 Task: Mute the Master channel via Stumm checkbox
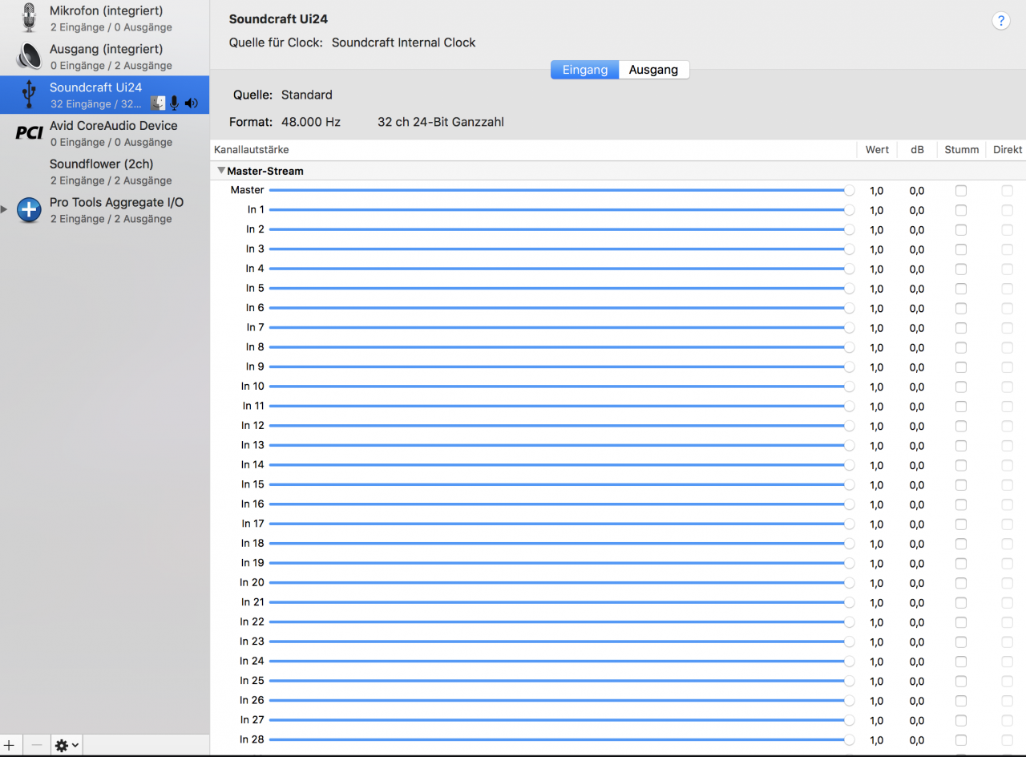point(961,191)
